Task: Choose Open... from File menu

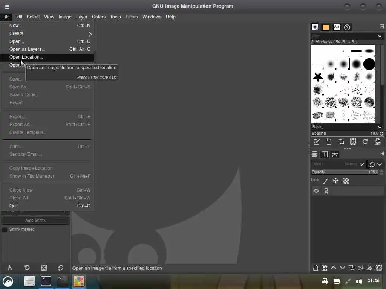Action: click(x=47, y=41)
